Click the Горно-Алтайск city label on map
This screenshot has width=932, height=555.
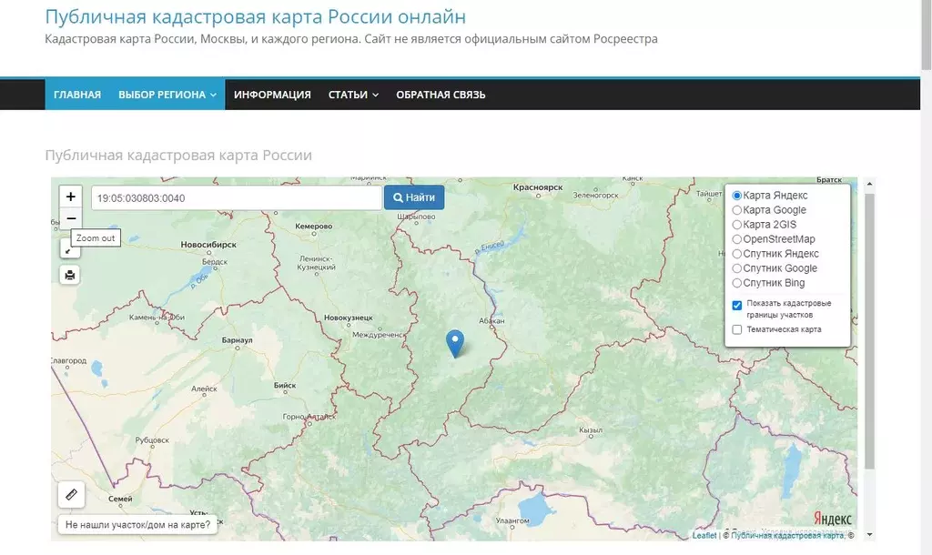point(309,417)
